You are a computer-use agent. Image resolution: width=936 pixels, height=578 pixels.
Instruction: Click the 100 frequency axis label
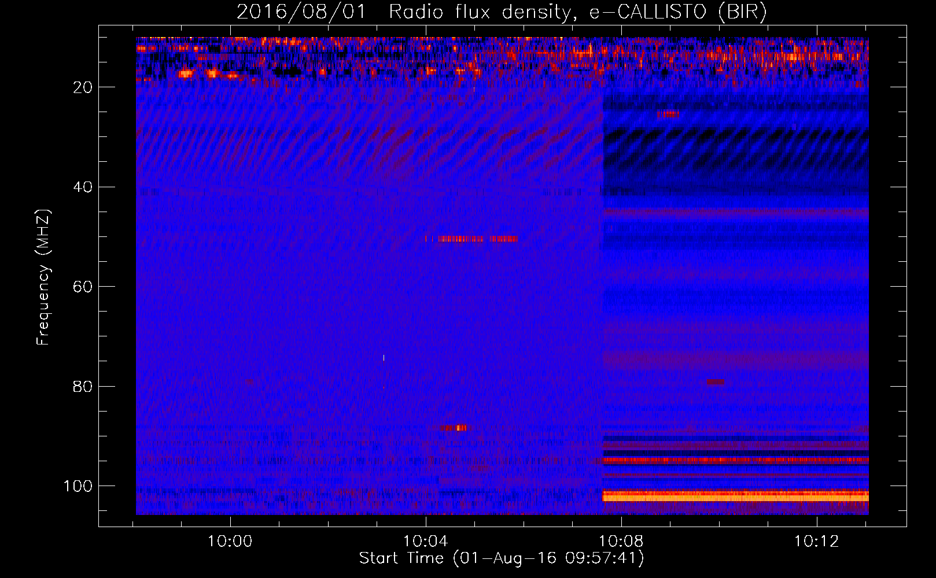[78, 486]
